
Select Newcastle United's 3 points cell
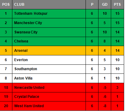coord(117,88)
